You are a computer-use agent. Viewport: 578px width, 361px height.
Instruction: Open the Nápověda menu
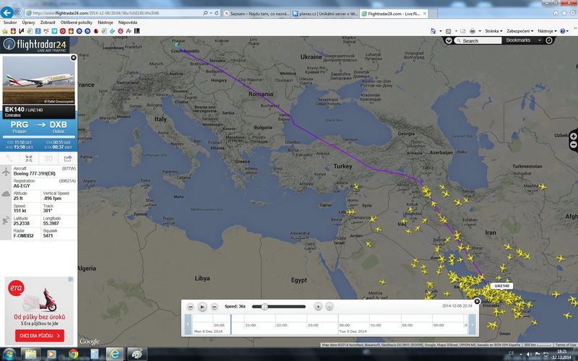coord(128,22)
